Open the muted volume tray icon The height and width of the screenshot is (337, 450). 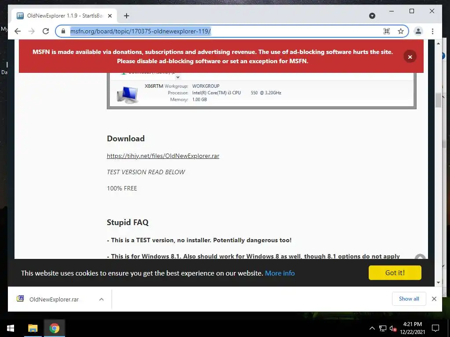point(393,328)
